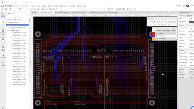Image resolution: width=194 pixels, height=109 pixels.
Task: Collapse the Incomplete Connection node
Action: tap(8, 28)
